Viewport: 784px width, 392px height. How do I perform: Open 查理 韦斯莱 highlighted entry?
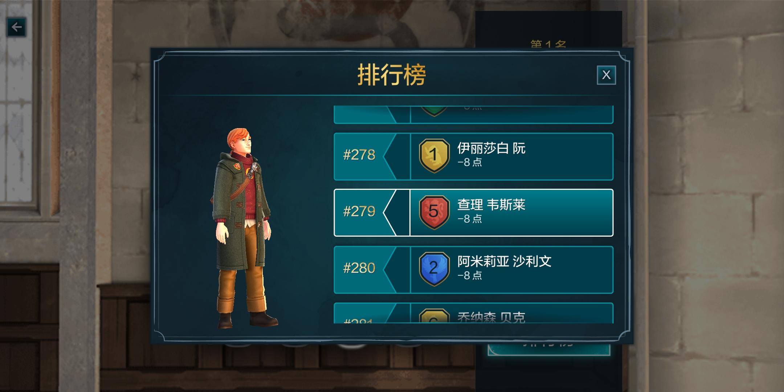[473, 213]
